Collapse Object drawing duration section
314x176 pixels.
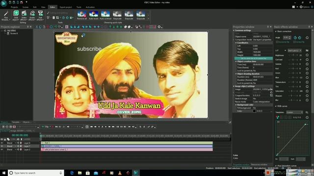pos(236,74)
